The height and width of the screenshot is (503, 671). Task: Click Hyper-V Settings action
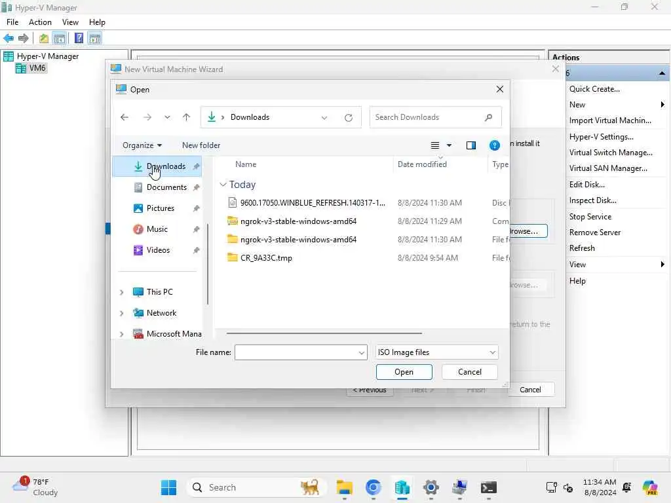(x=602, y=137)
